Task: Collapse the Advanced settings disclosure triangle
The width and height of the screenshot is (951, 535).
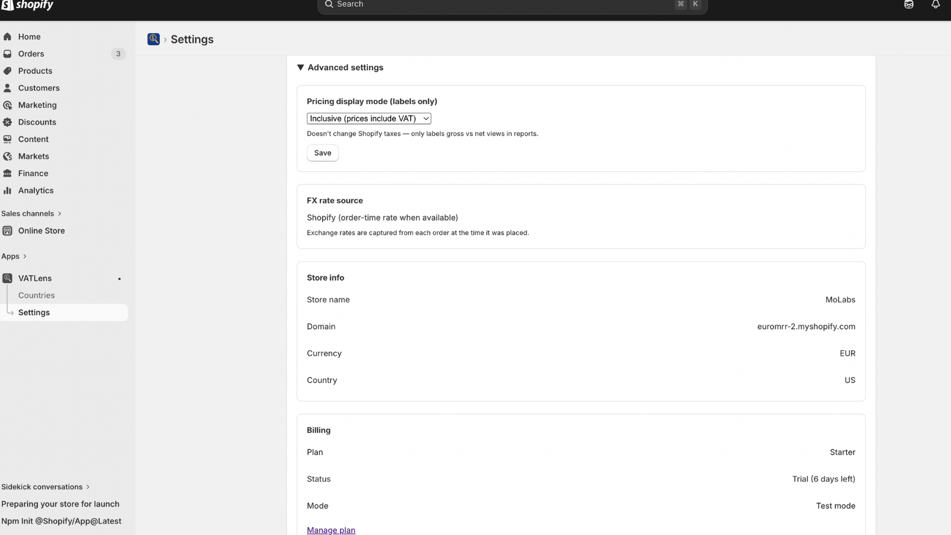Action: point(301,67)
